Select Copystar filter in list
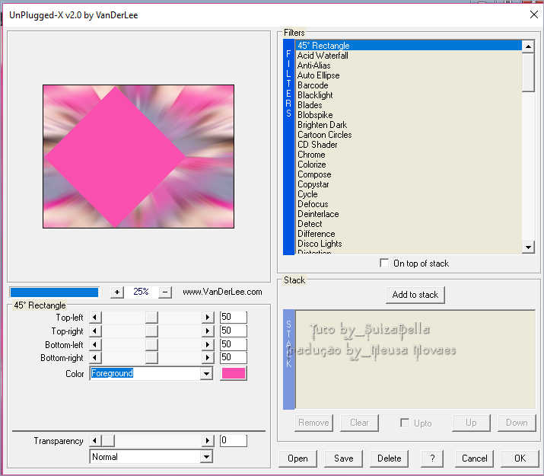 [x=409, y=184]
